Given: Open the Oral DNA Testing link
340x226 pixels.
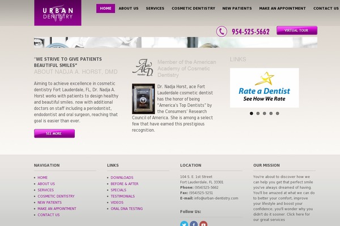Looking at the screenshot, I should pyautogui.click(x=126, y=208).
